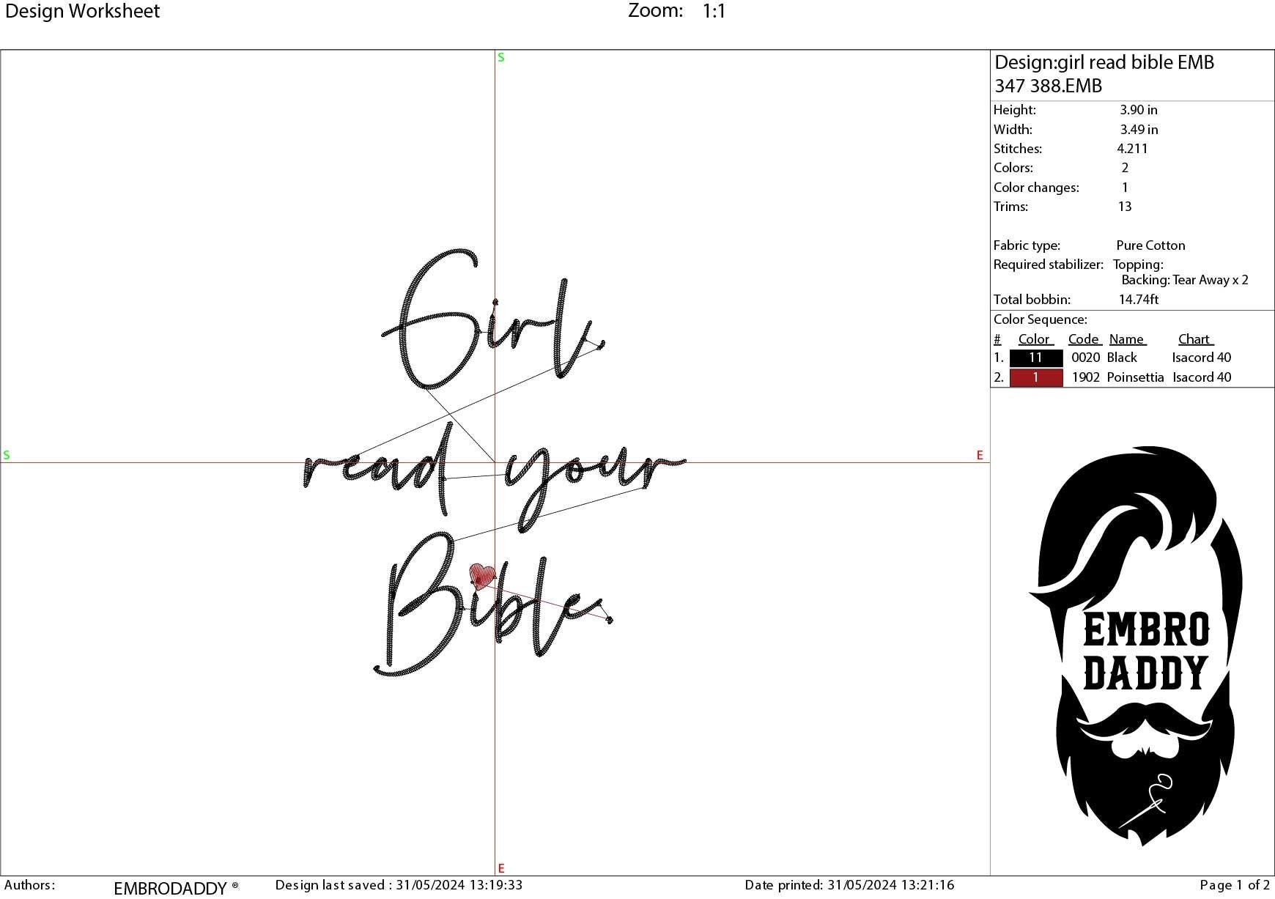Screen dimensions: 1275x899
Task: Click the Design Worksheet title
Action: pyautogui.click(x=81, y=11)
